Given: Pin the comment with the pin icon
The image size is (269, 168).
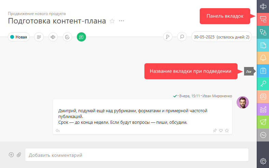Looking at the screenshot, I should point(215,131).
